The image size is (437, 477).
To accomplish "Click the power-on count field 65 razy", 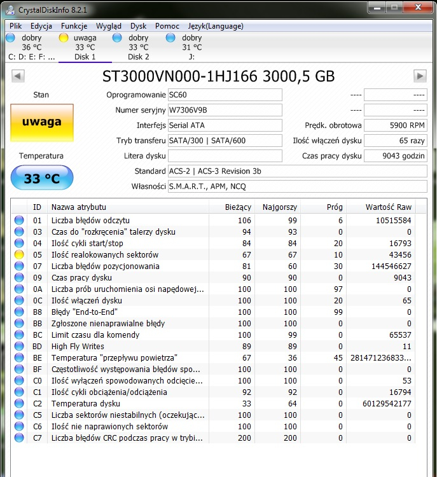I will pyautogui.click(x=396, y=141).
